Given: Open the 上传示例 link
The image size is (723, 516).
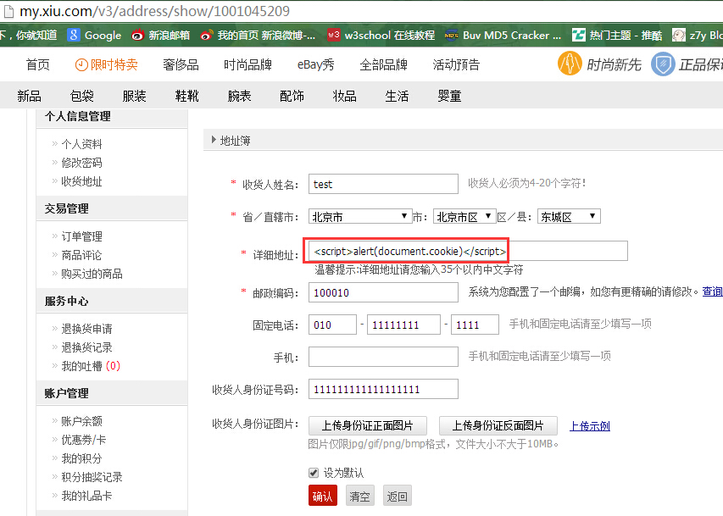Looking at the screenshot, I should [590, 426].
